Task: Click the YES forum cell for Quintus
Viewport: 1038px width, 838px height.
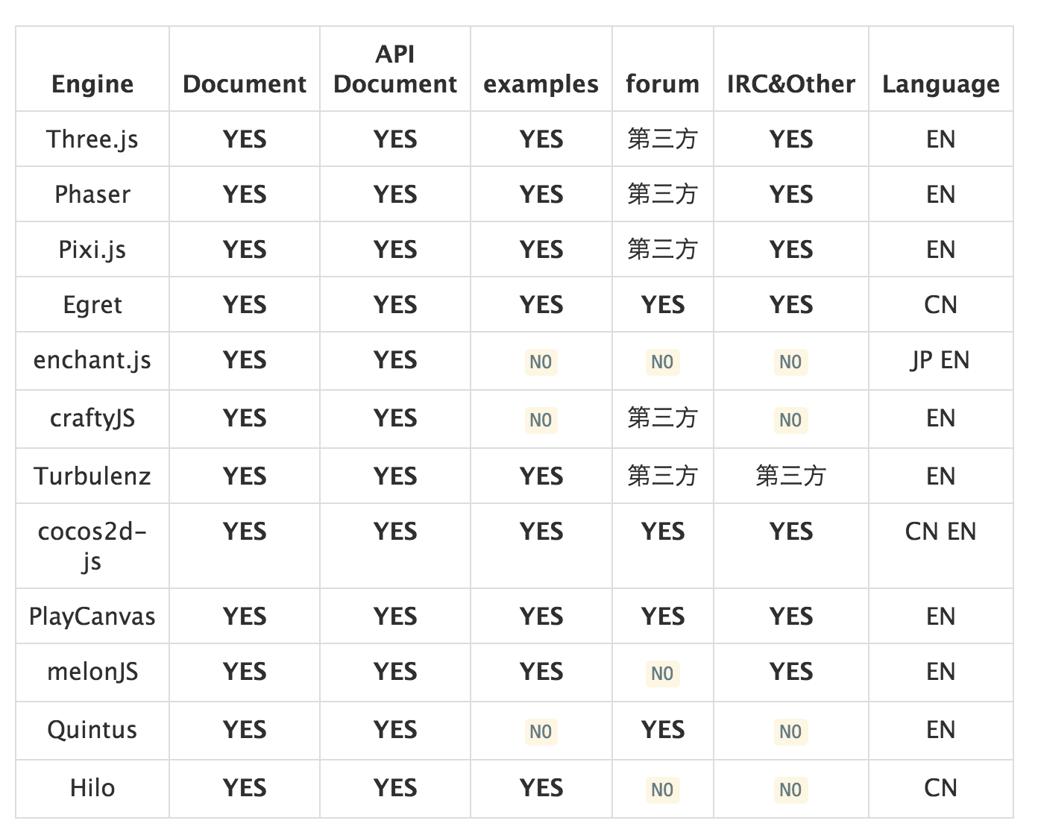Action: 663,730
